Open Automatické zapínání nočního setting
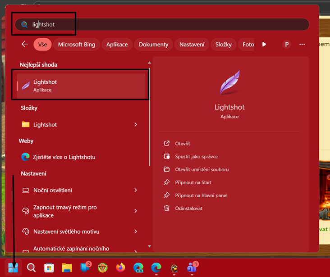 [x=81, y=249]
